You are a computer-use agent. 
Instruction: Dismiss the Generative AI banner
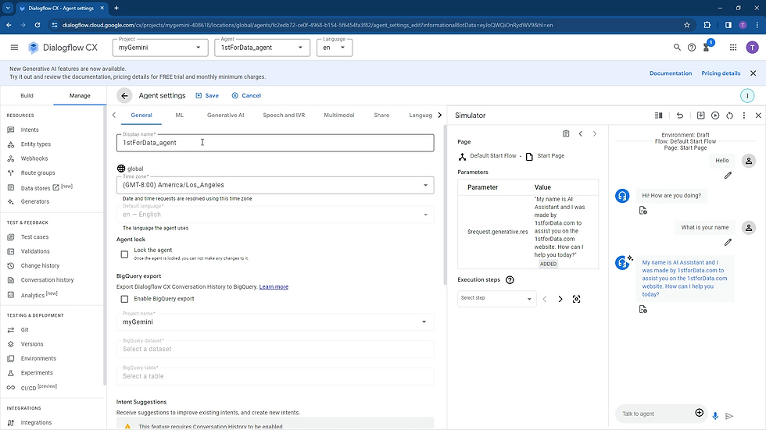(753, 73)
